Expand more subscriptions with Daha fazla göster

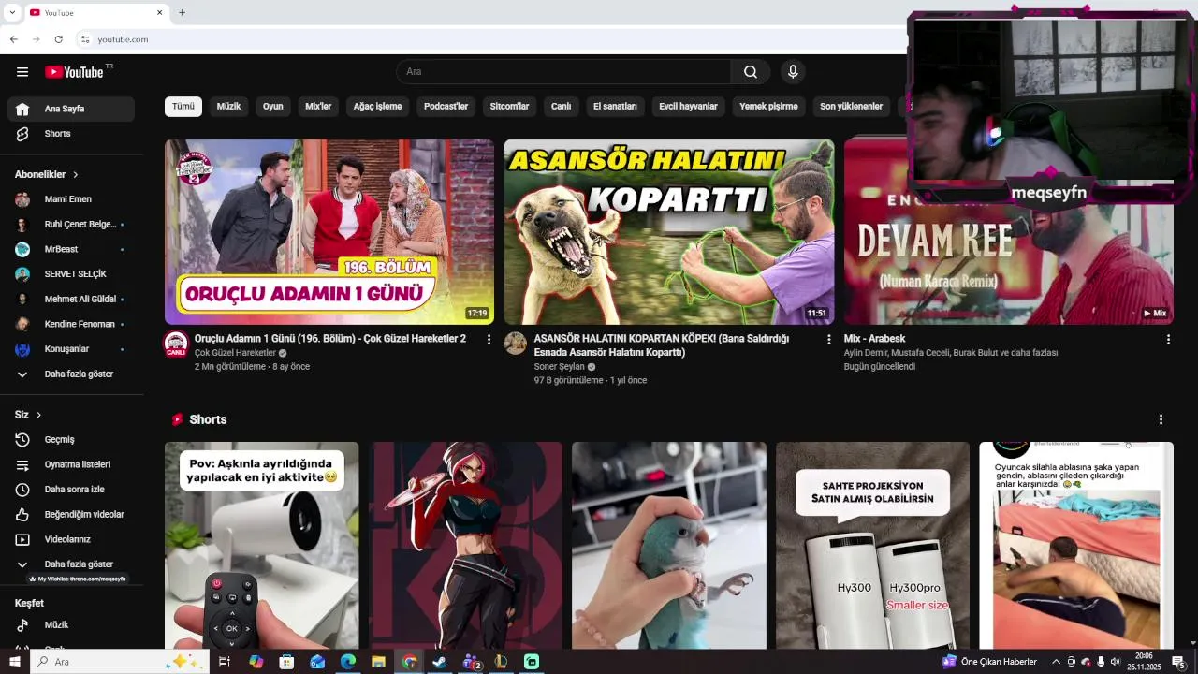(71, 374)
